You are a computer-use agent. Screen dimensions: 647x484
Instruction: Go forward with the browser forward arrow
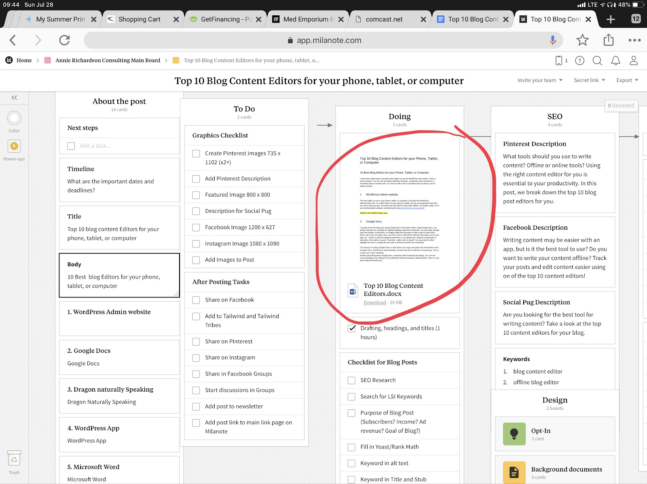point(38,40)
